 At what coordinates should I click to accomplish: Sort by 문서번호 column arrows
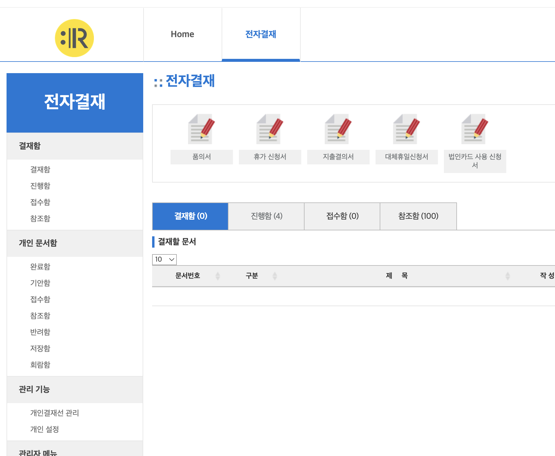click(x=218, y=276)
